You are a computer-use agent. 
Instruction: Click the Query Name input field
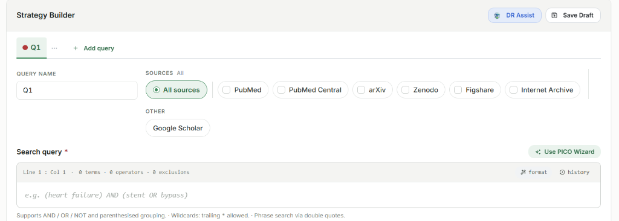click(77, 91)
